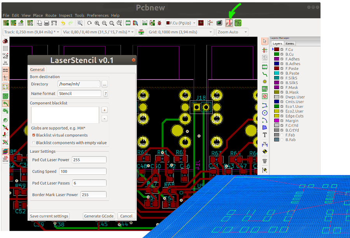The width and height of the screenshot is (350, 238).
Task: Open the Print board icon
Action: [47, 23]
